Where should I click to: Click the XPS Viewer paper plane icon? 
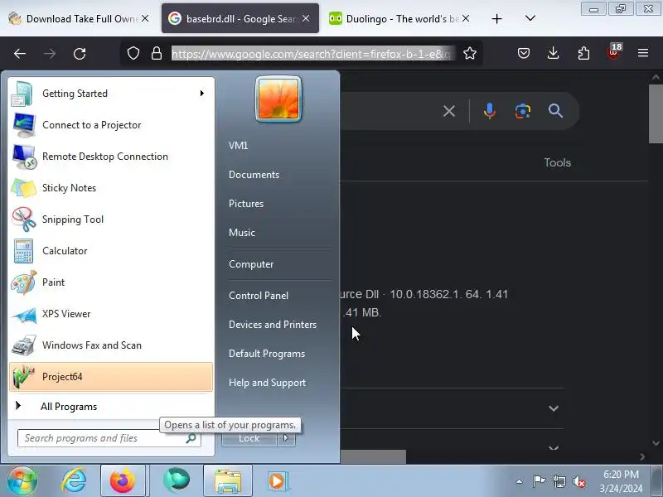pos(24,314)
